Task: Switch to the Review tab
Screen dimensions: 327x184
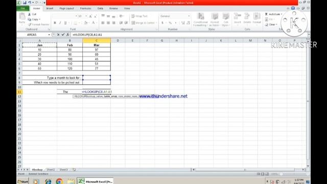Action: [113, 8]
